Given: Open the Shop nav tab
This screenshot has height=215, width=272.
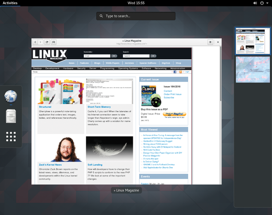Looking at the screenshot, I should pos(178,63).
